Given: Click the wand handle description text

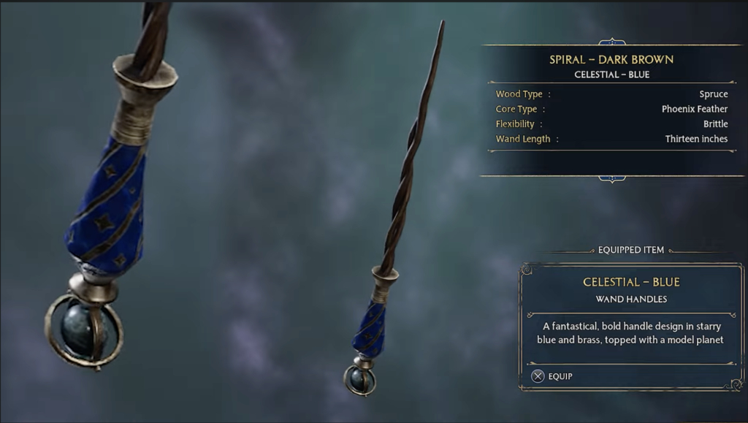Looking at the screenshot, I should (x=630, y=333).
